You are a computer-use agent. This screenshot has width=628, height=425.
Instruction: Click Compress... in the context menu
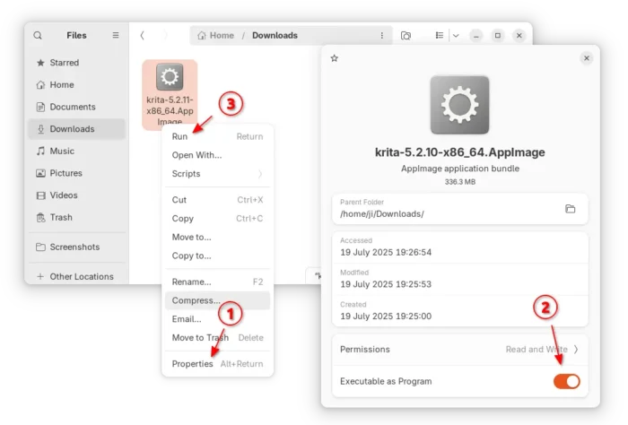pos(196,300)
